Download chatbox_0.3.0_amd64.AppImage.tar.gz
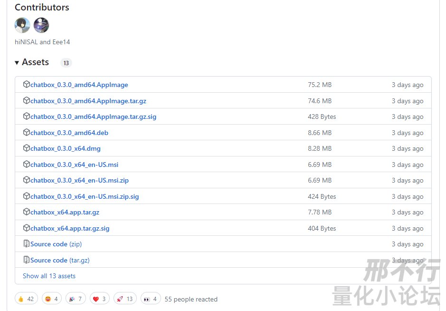 (88, 101)
